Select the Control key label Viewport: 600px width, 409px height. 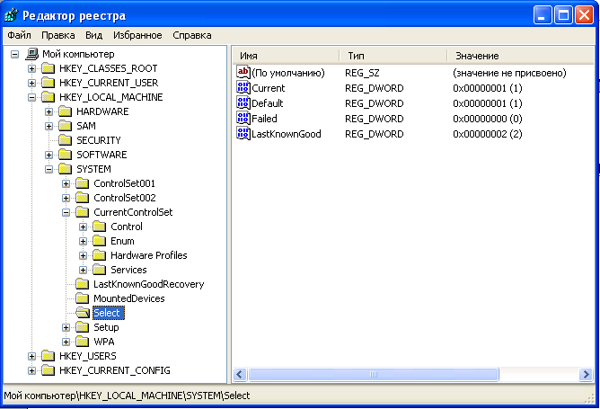(127, 227)
